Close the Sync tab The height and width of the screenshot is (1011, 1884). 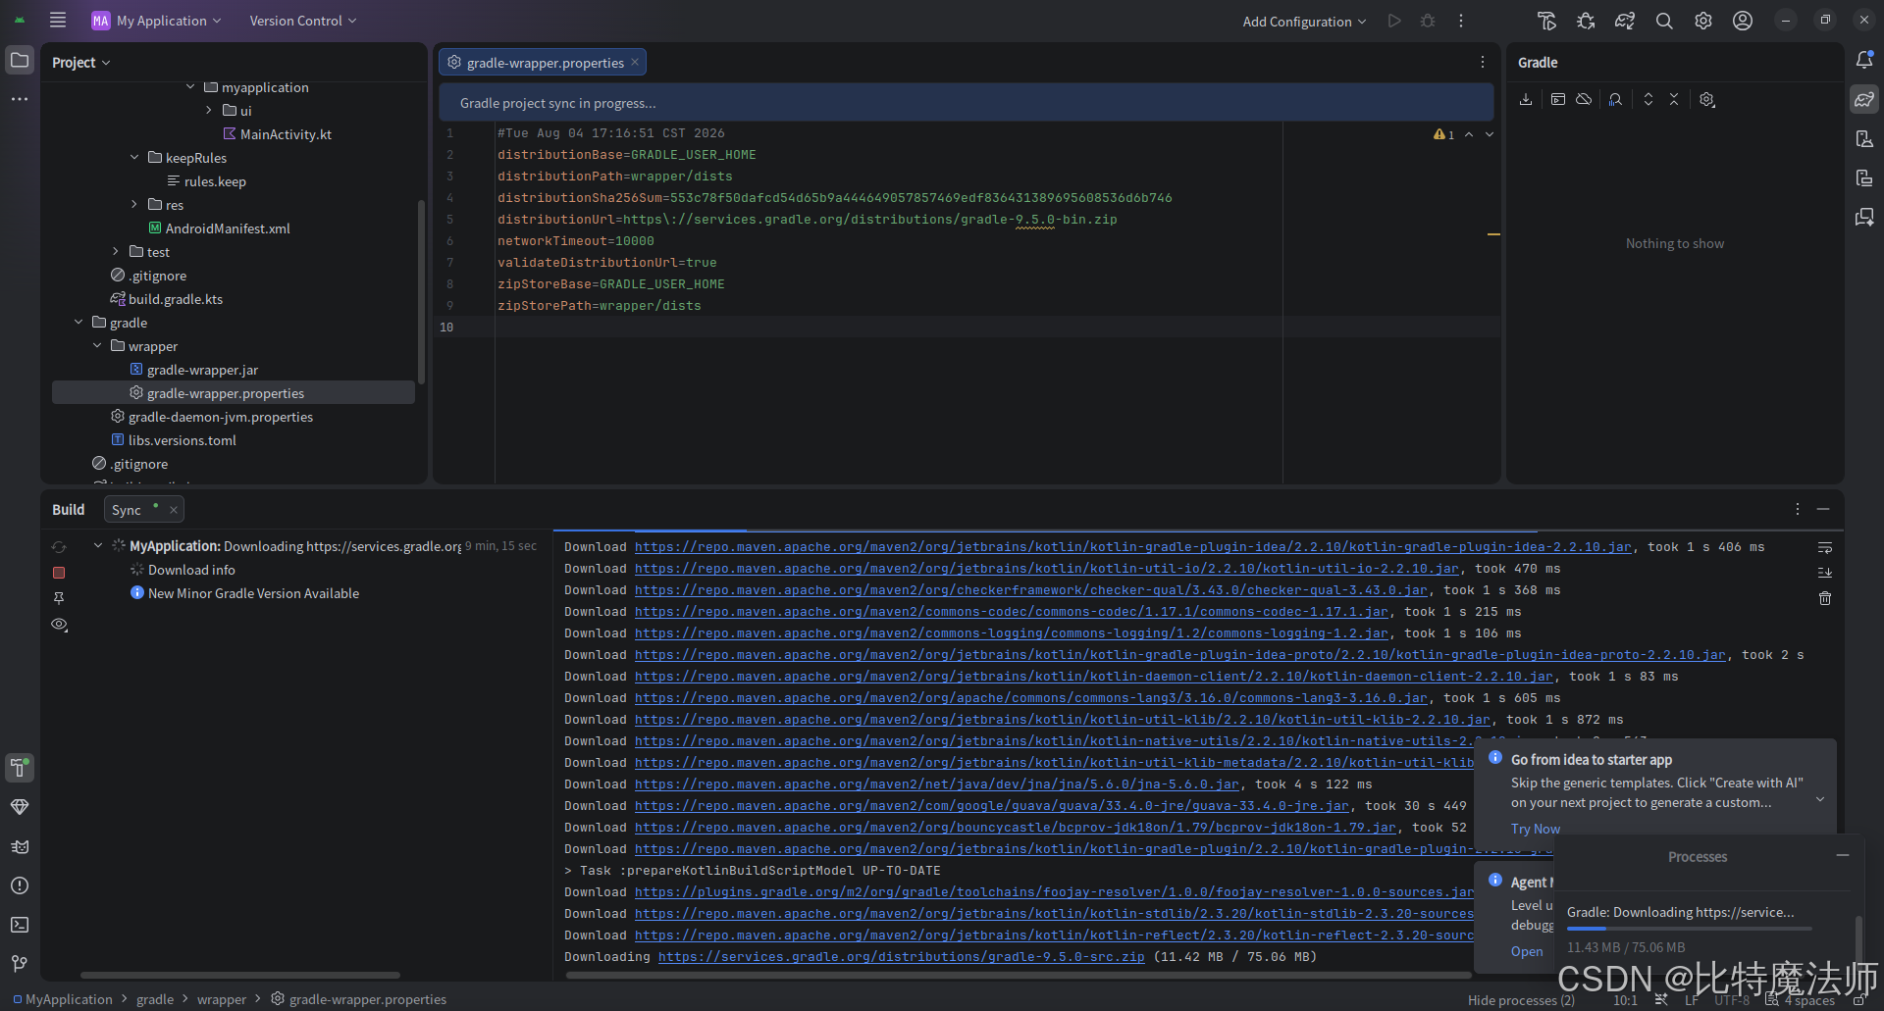(x=174, y=510)
